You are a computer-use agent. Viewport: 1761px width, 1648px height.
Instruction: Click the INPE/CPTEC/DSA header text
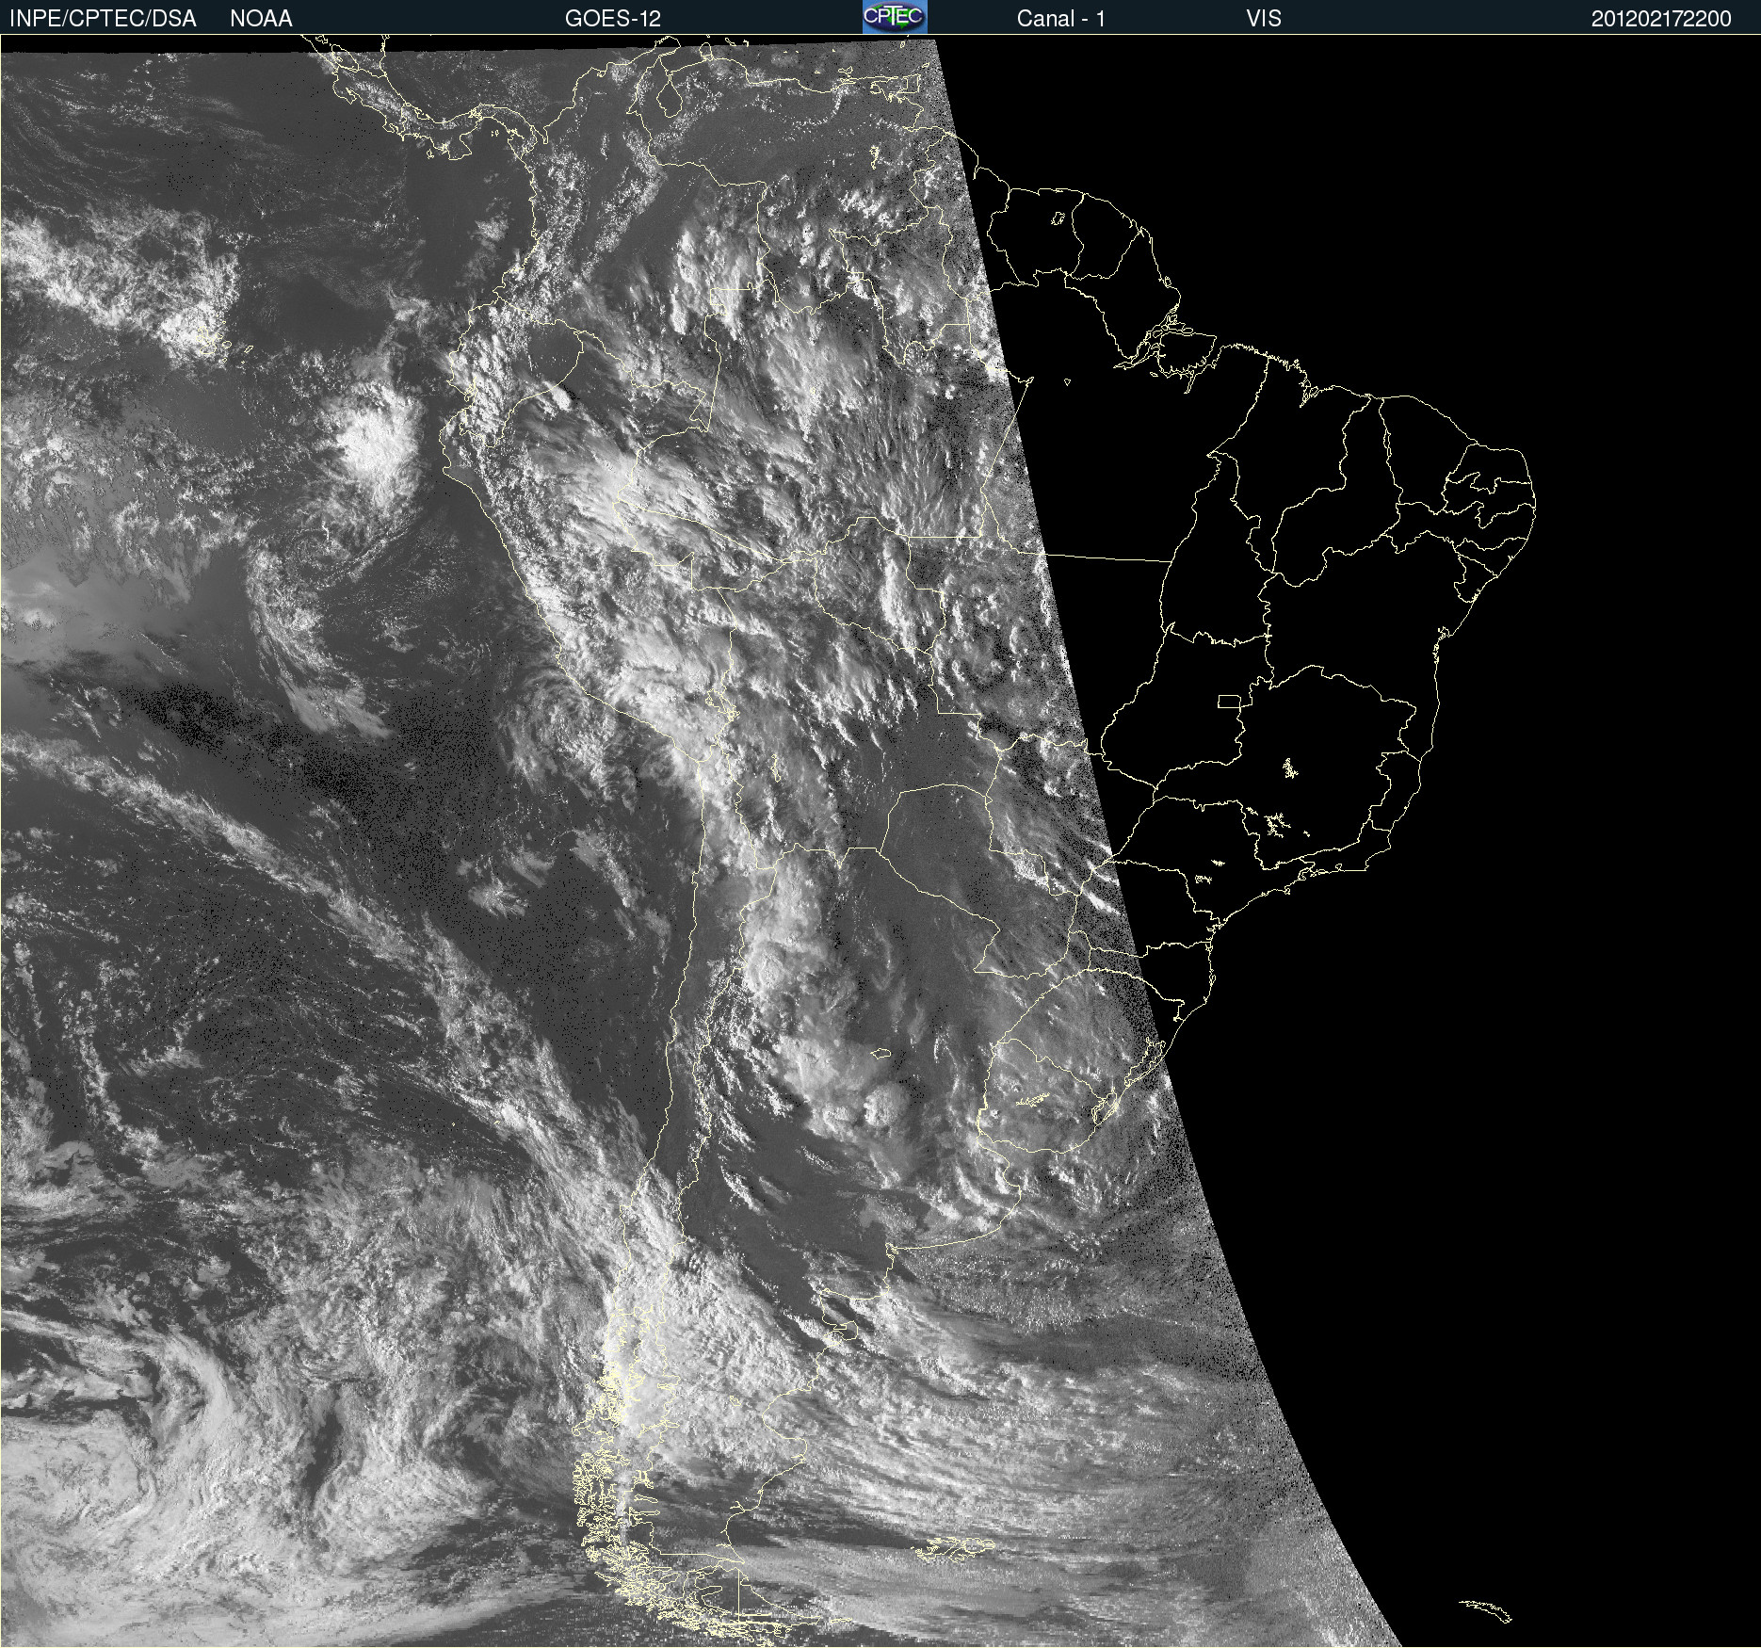tap(103, 19)
